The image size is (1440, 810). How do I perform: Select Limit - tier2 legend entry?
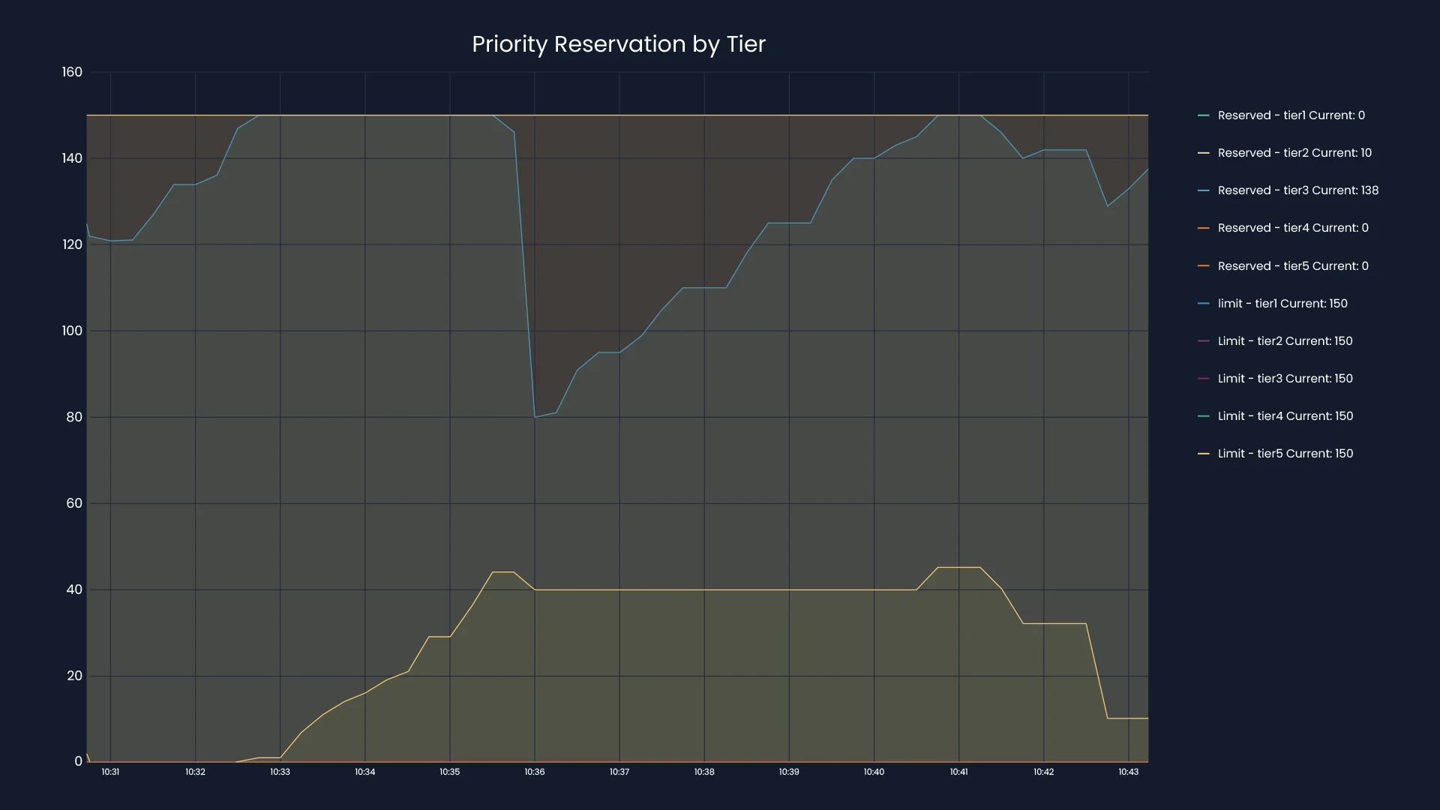(x=1285, y=341)
